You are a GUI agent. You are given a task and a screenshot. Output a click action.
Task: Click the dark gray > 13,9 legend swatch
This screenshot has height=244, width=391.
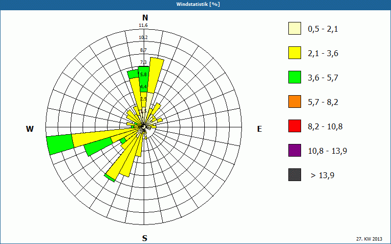(295, 175)
